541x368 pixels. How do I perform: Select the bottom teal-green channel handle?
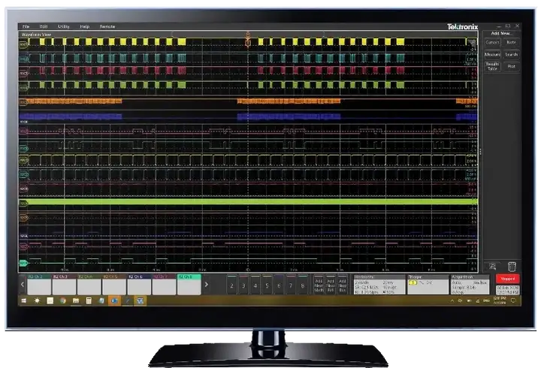click(24, 263)
